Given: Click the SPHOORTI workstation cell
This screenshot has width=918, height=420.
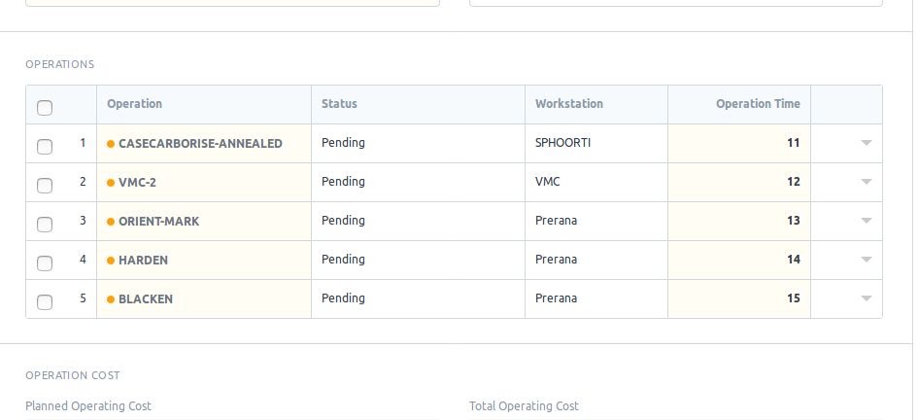Looking at the screenshot, I should (x=596, y=144).
